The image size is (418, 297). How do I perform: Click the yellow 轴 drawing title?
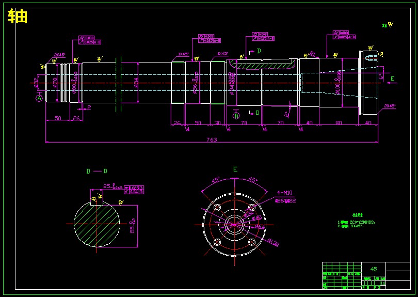point(18,17)
